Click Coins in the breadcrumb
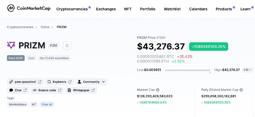 point(45,27)
